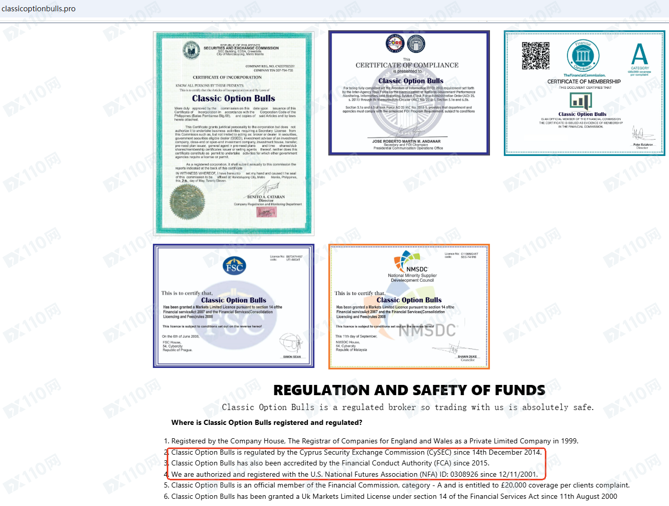Click 'BENITO A. CATARAN' signature name
Image resolution: width=669 pixels, height=506 pixels.
point(266,197)
